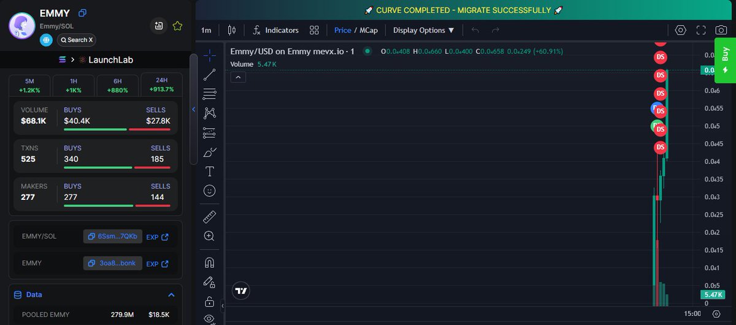736x325 pixels.
Task: Open chart settings hexagon icon
Action: pyautogui.click(x=680, y=30)
